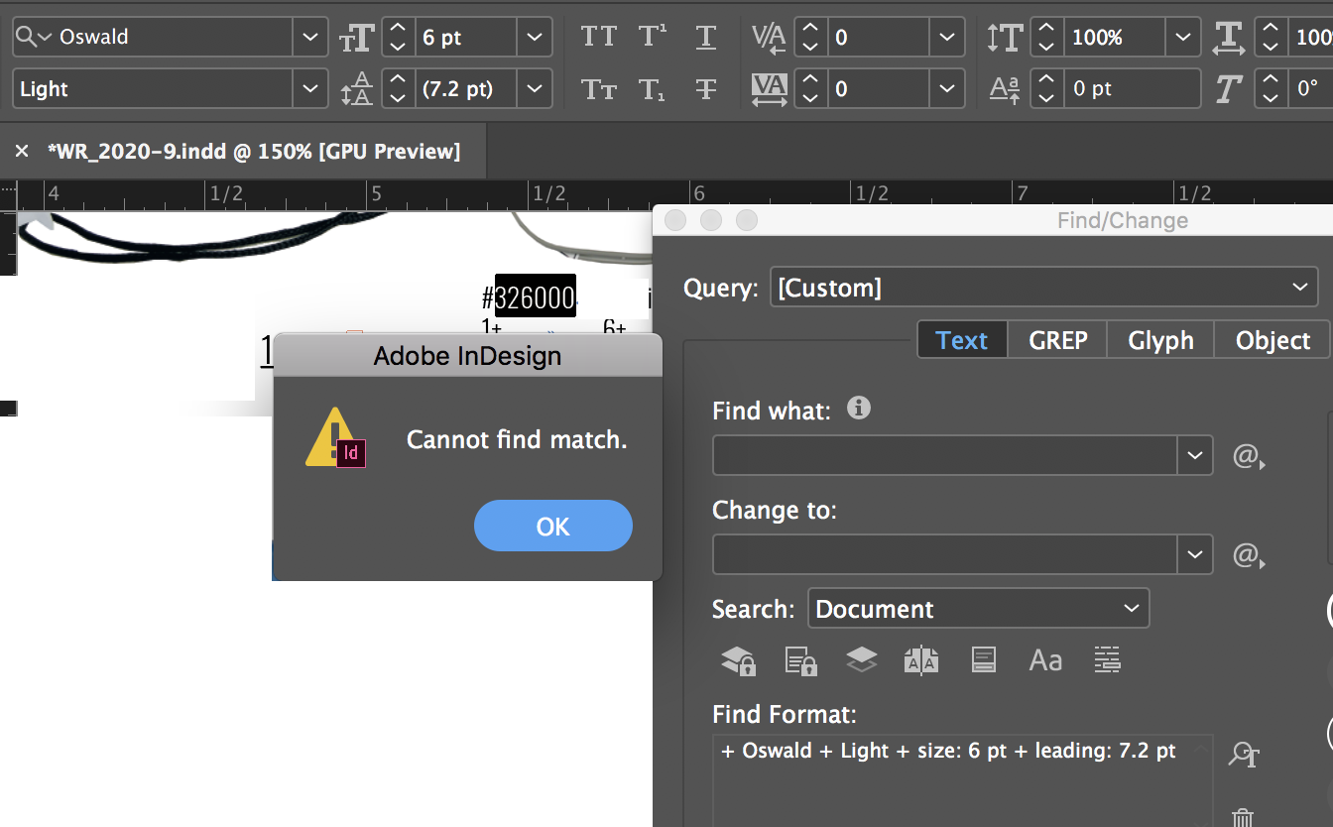Open the vertical scale dropdown arrow
Viewport: 1333px width, 827px height.
pos(1183,38)
